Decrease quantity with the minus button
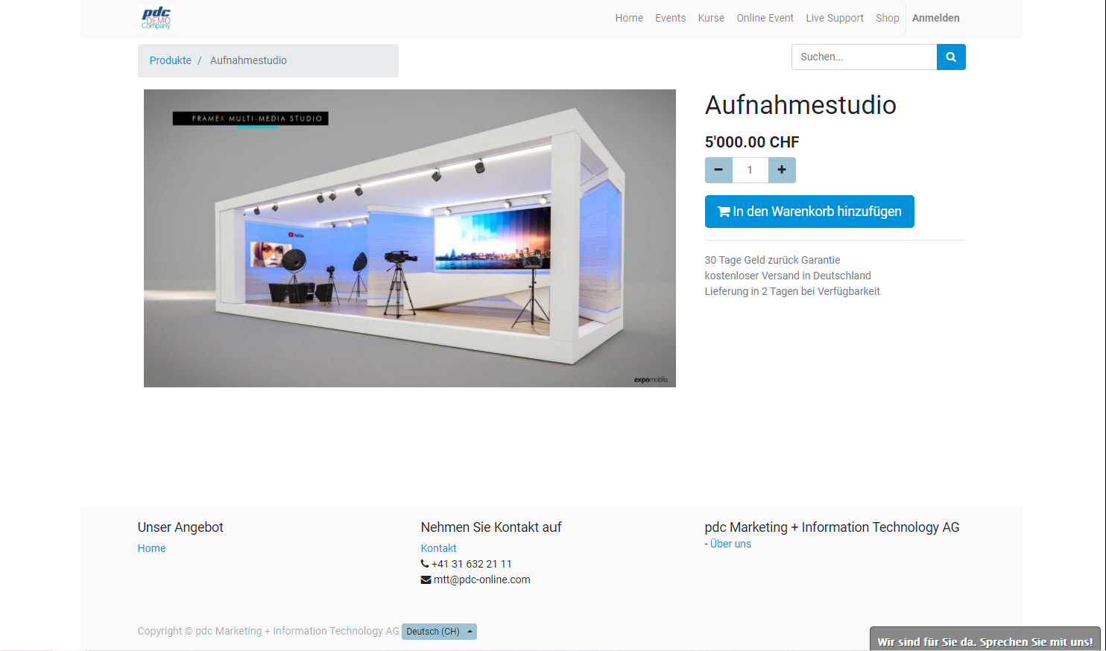This screenshot has width=1106, height=651. coord(718,170)
